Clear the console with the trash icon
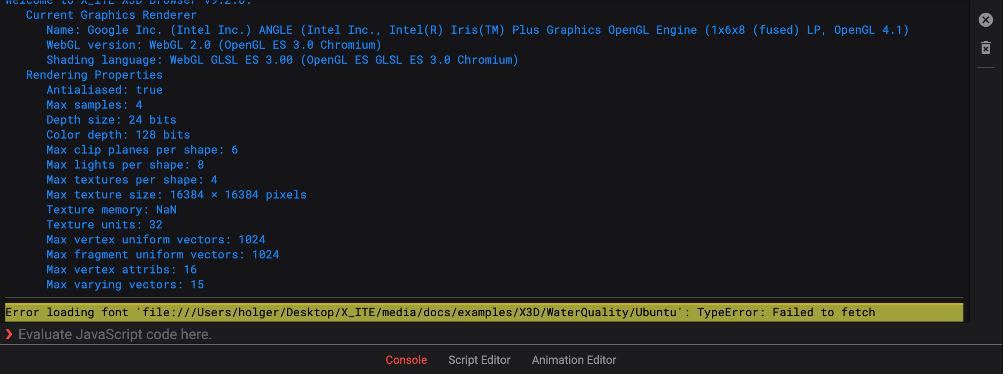This screenshot has height=374, width=1003. (x=985, y=48)
